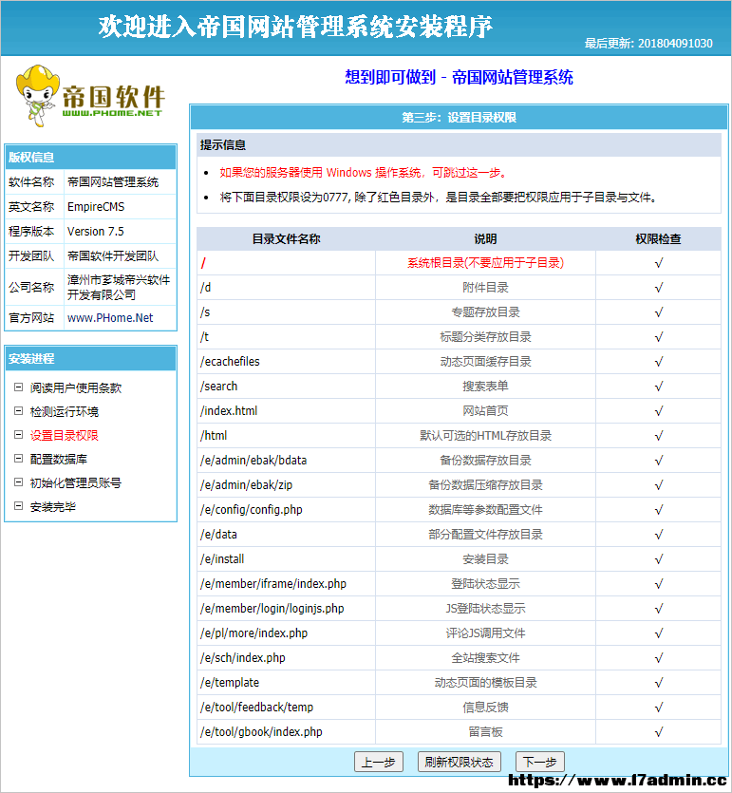Click the box icon beside 配置数据库

coord(19,458)
